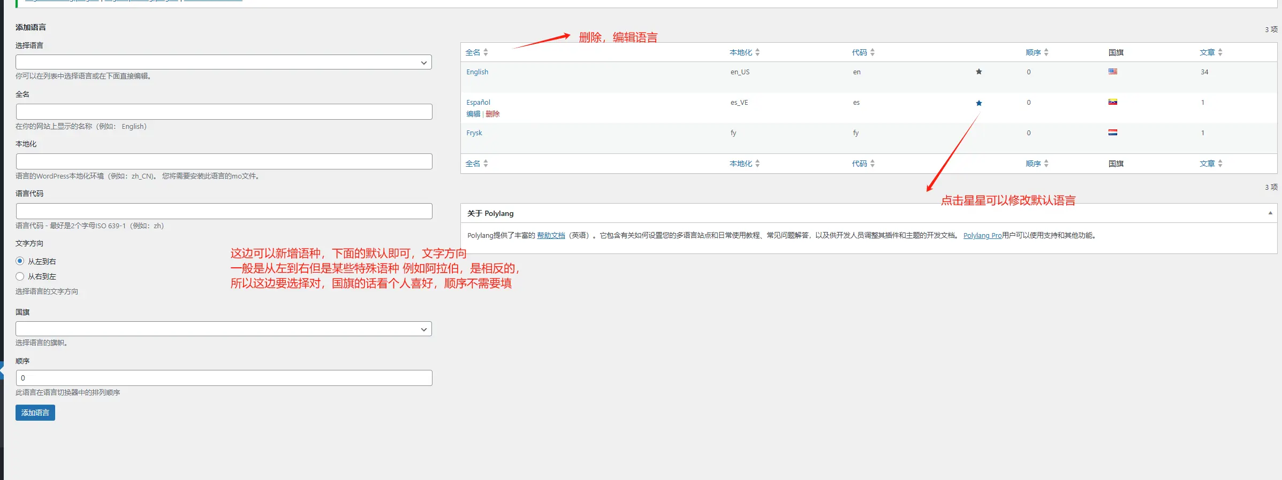1282x480 pixels.
Task: Click 文章 footer column link
Action: [x=1207, y=164]
